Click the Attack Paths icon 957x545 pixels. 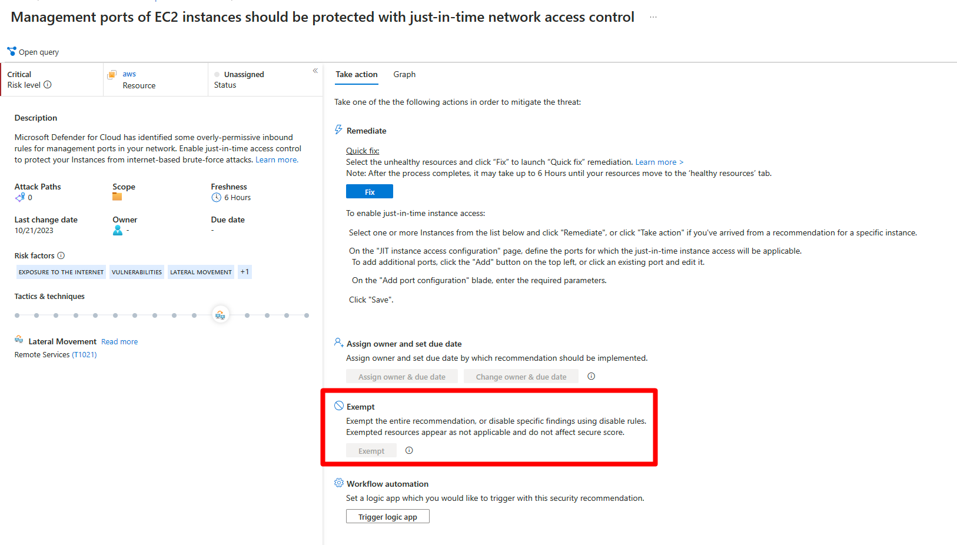20,197
